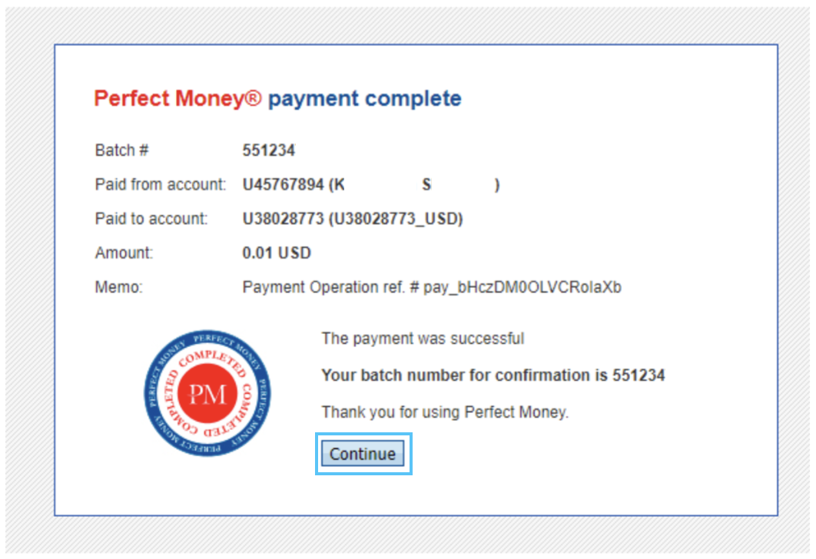816x559 pixels.
Task: Click the 'Paid from account:' label
Action: (161, 184)
